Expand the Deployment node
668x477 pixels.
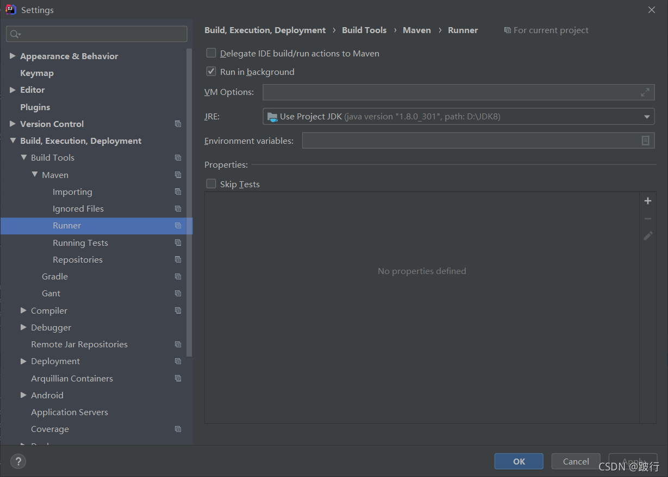[x=23, y=361]
